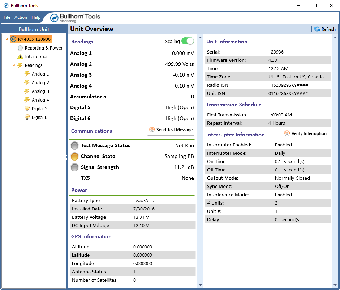Screen dimensions: 340x290
Task: Click the lightning icon beside Analog 3
Action: point(27,91)
